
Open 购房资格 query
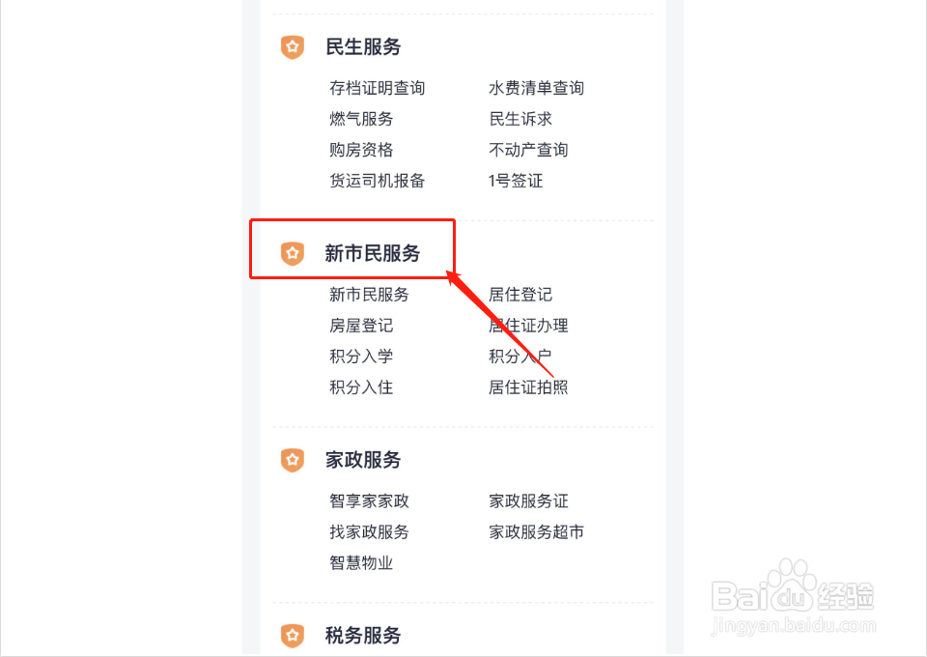coord(361,150)
